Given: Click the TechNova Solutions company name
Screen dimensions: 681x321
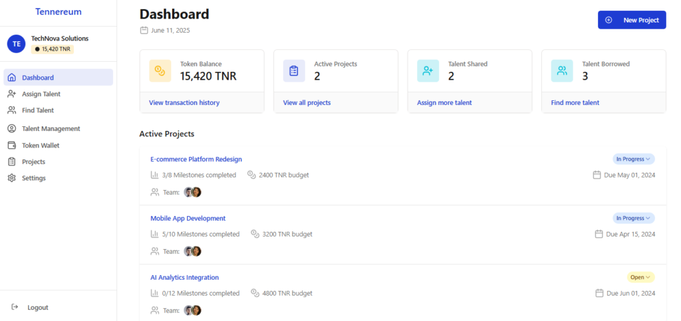Looking at the screenshot, I should pyautogui.click(x=60, y=38).
